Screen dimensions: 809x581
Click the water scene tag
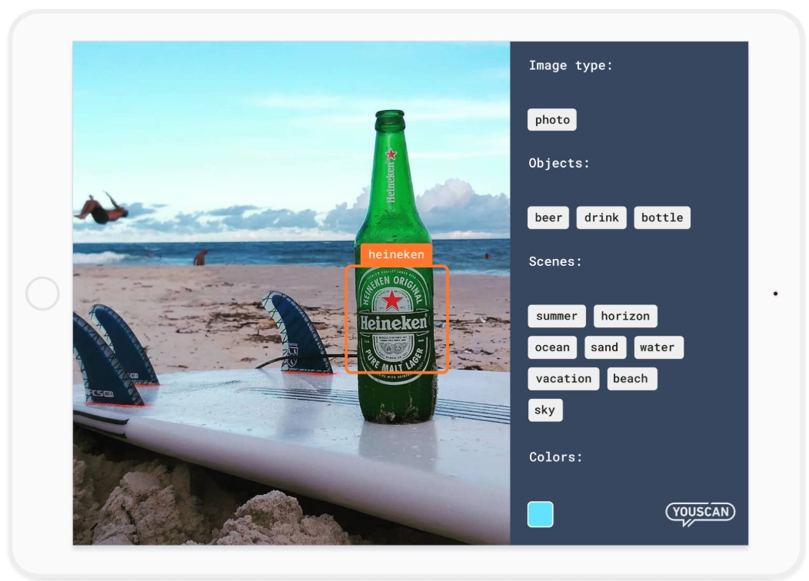point(658,347)
